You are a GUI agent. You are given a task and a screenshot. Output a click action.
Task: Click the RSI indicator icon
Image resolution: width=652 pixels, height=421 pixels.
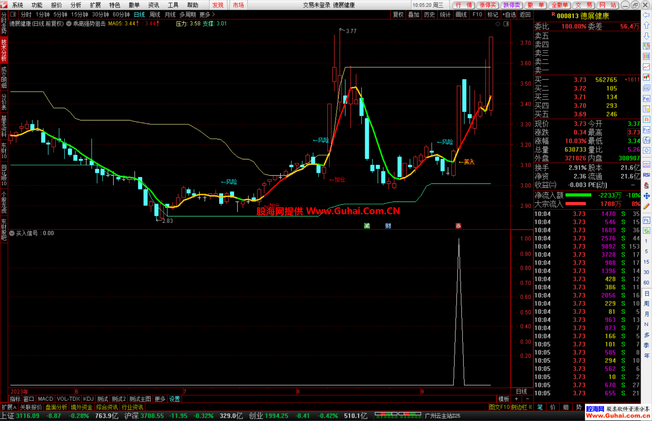pyautogui.click(x=646, y=175)
